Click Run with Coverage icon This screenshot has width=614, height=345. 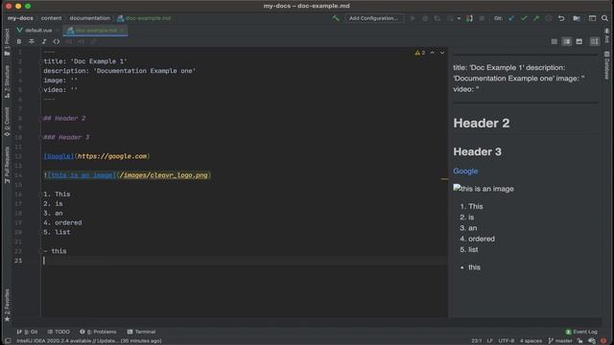(437, 18)
